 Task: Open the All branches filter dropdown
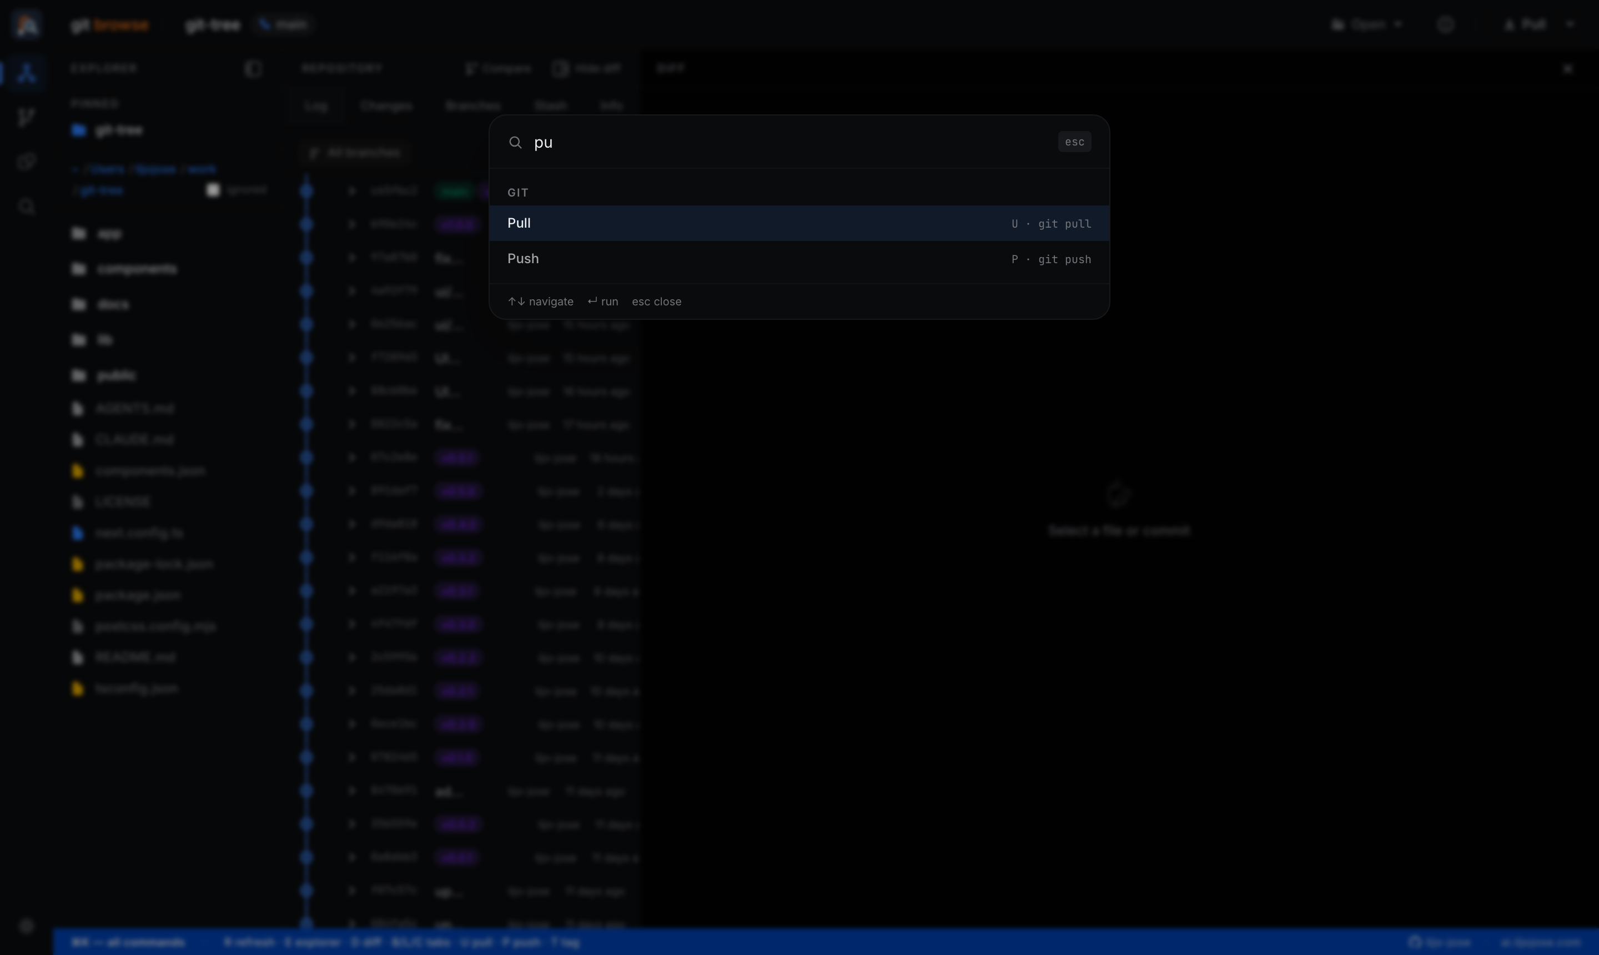[x=355, y=153]
